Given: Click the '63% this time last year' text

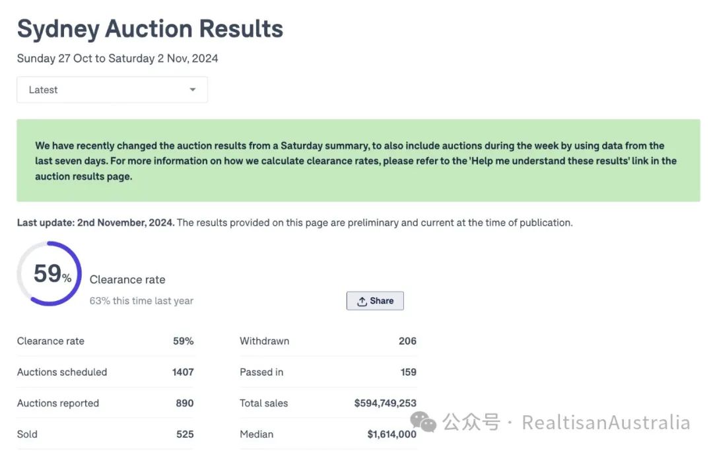Looking at the screenshot, I should 141,301.
